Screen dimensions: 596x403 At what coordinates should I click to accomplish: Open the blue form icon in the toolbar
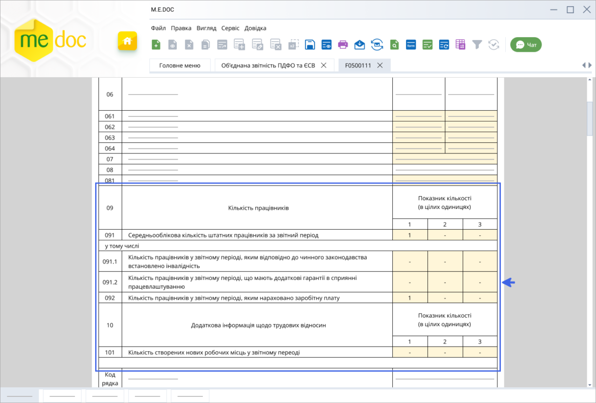pos(411,45)
